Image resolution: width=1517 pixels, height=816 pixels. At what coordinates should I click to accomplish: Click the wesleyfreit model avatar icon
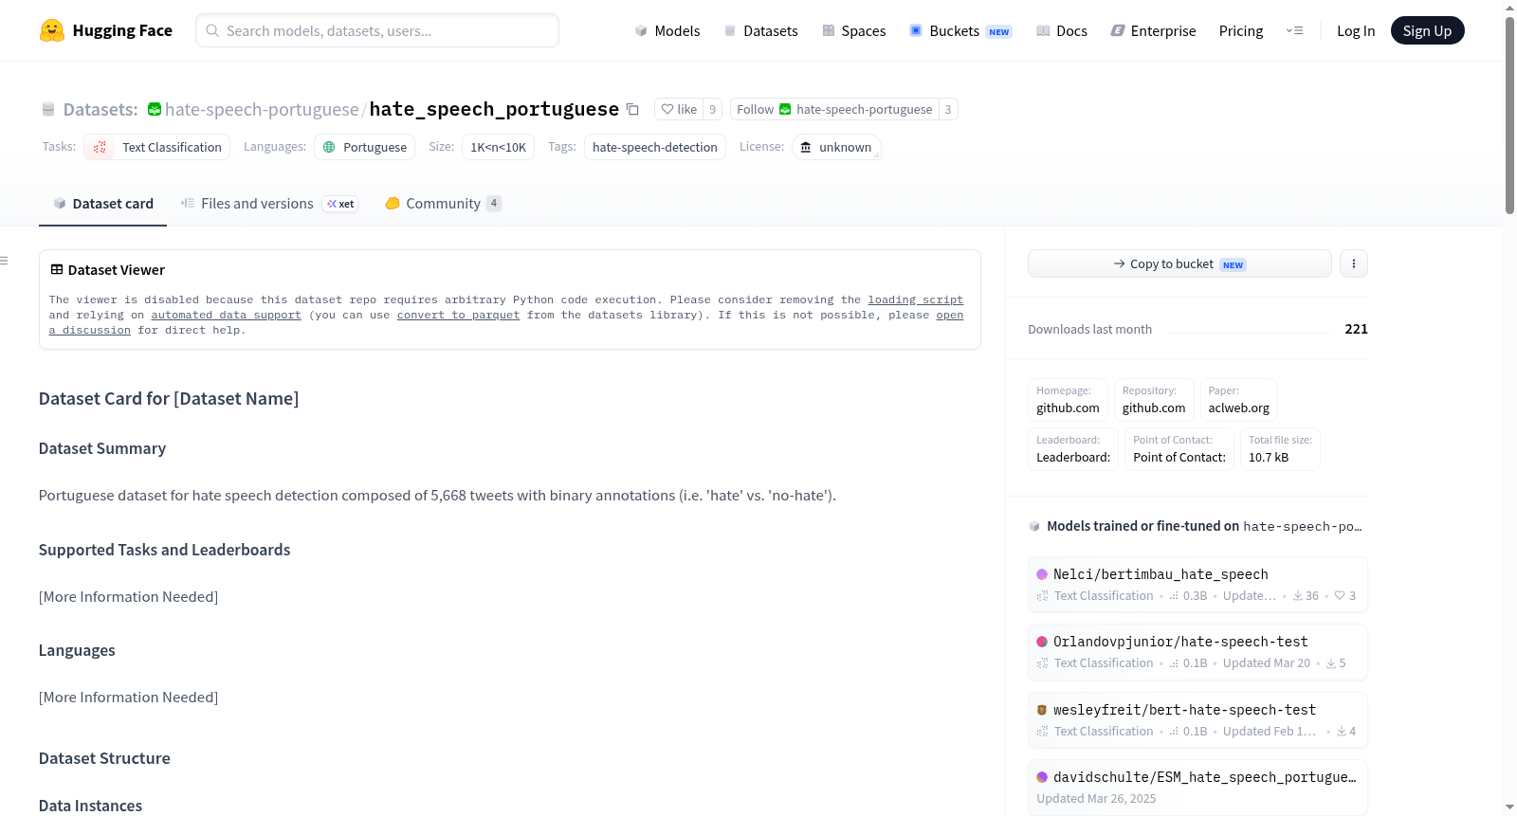[1042, 710]
